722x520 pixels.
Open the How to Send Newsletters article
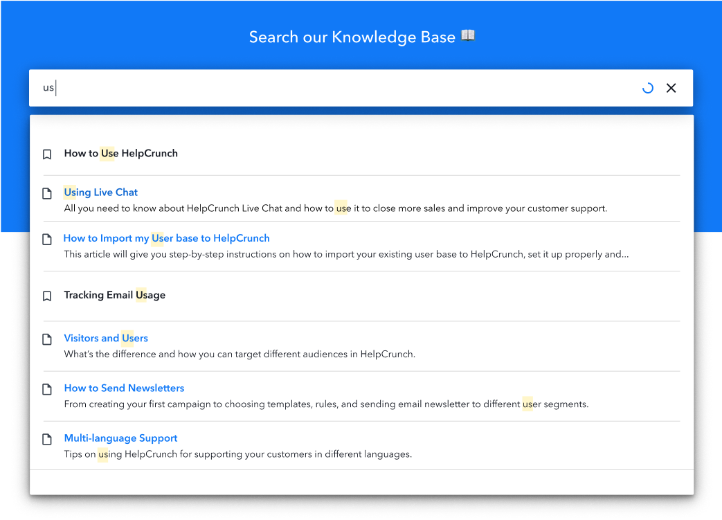click(x=124, y=388)
